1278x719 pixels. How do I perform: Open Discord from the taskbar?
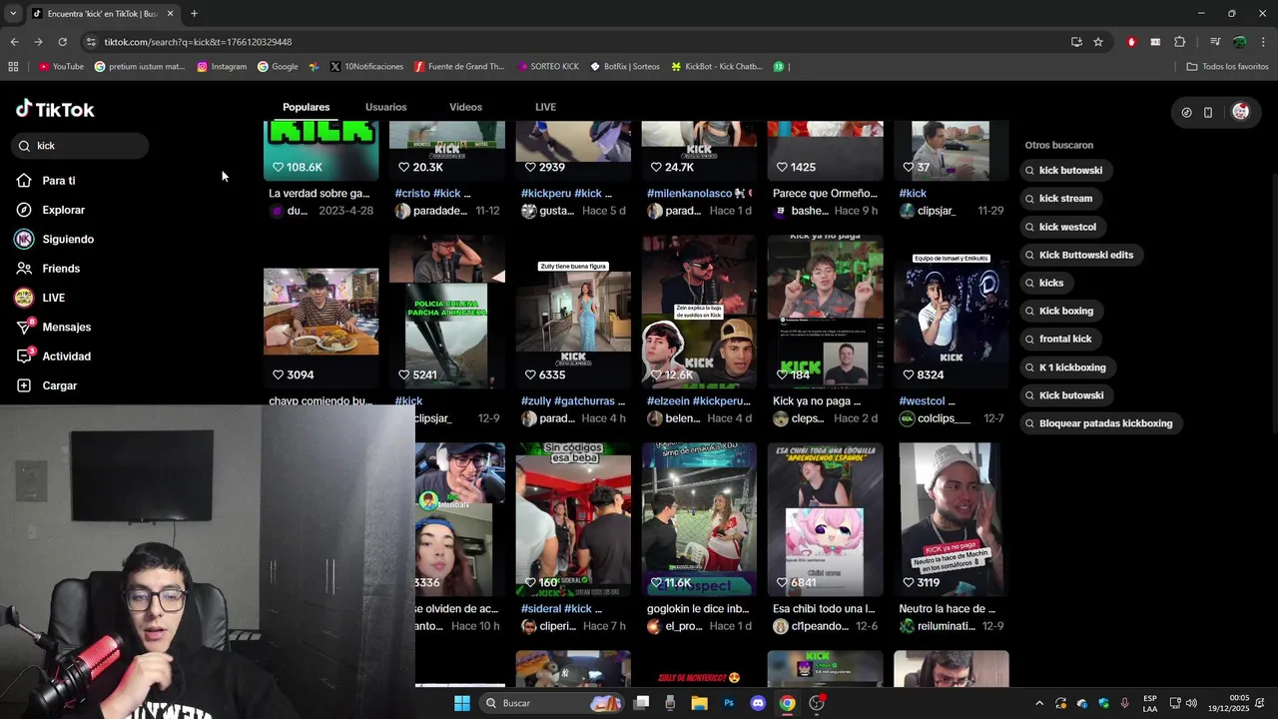coord(758,703)
